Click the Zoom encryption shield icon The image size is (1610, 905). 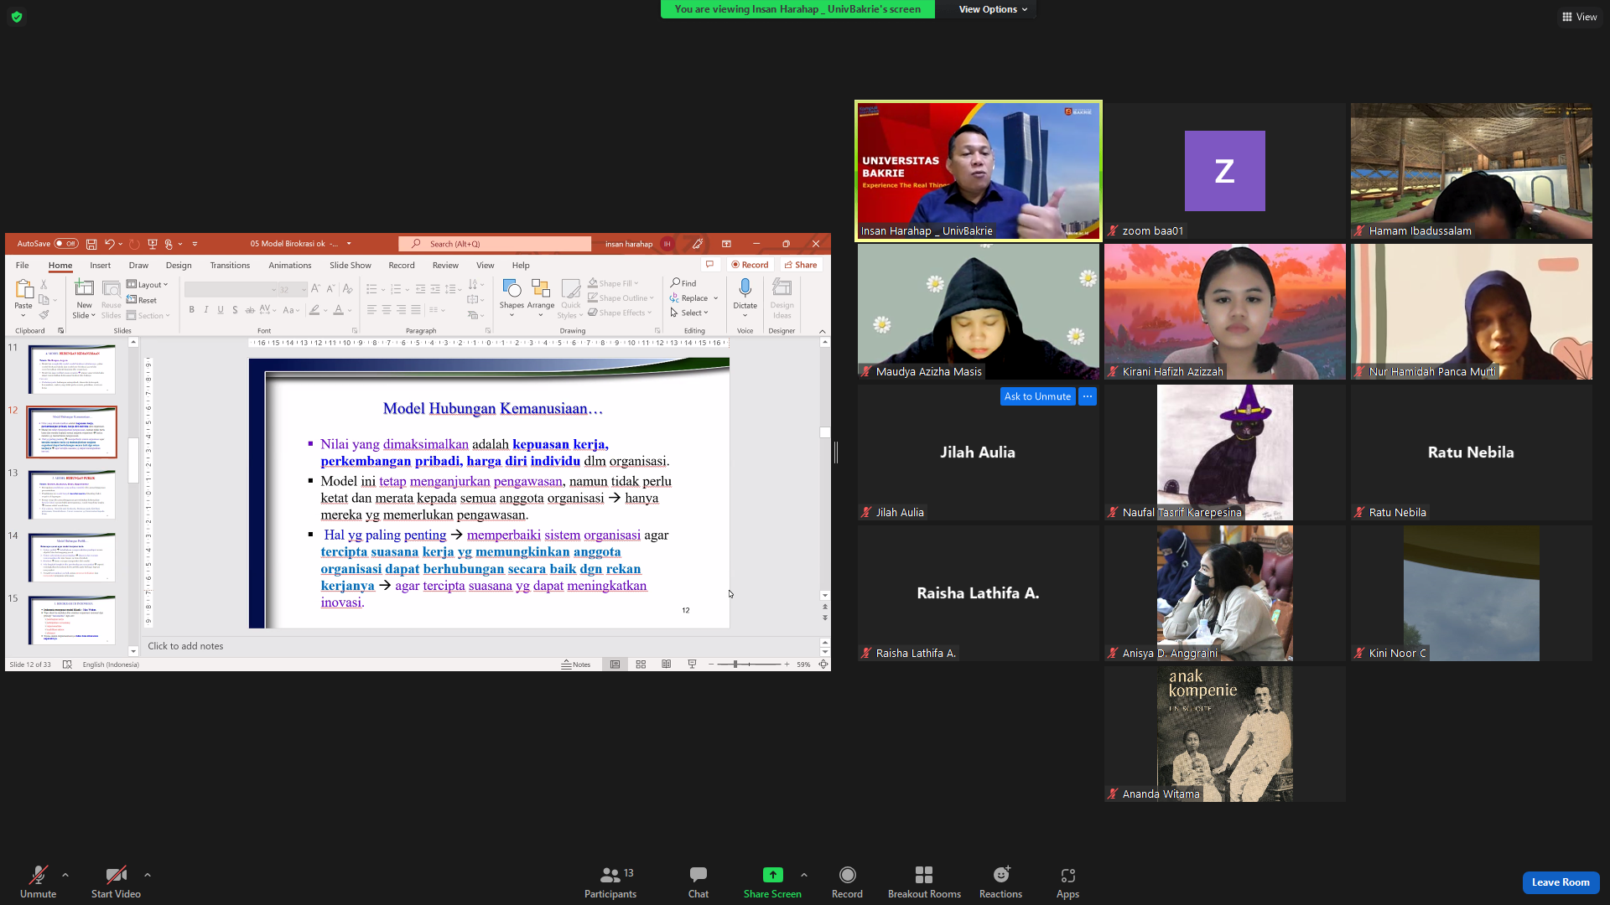click(17, 17)
